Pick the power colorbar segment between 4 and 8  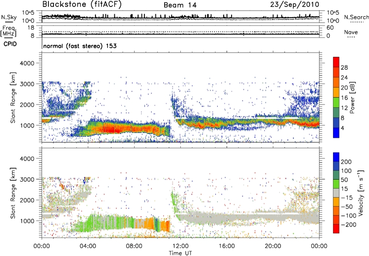tap(336, 123)
